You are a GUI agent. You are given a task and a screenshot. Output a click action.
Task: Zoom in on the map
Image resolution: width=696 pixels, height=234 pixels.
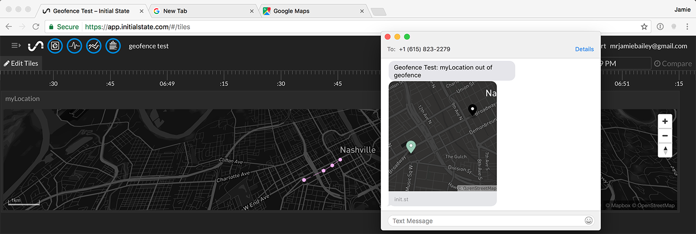[x=665, y=121]
